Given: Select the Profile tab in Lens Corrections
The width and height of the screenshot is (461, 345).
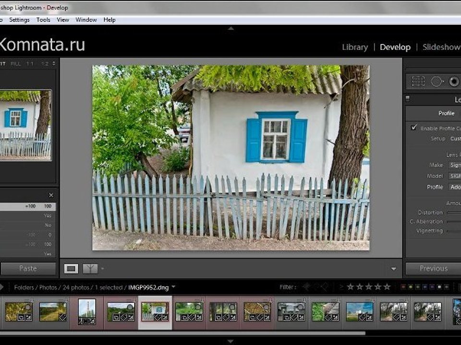Looking at the screenshot, I should (446, 113).
